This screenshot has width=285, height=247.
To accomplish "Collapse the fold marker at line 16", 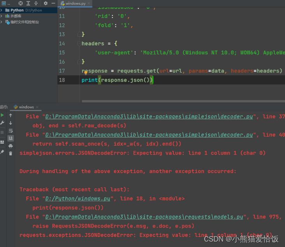I will coord(79,62).
